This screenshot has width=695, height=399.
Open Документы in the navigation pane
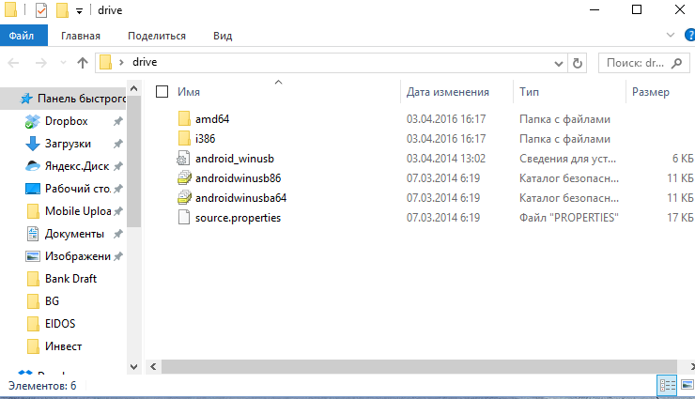pyautogui.click(x=74, y=234)
